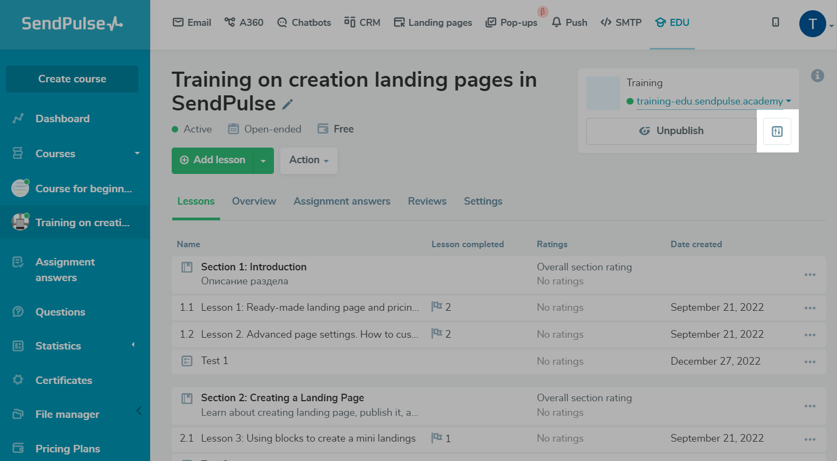Open more options for Lesson 3 row

[810, 439]
